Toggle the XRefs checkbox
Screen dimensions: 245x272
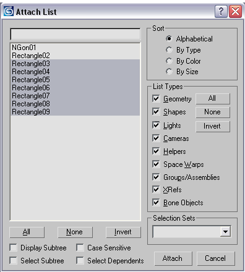click(x=156, y=190)
